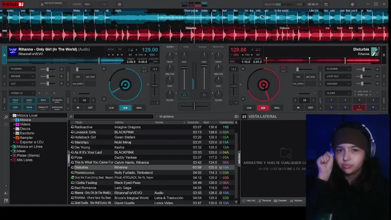Screen dimensions: 391x220
Task: Open the STEMS 2.0 pads dropdown
Action: 22,93
